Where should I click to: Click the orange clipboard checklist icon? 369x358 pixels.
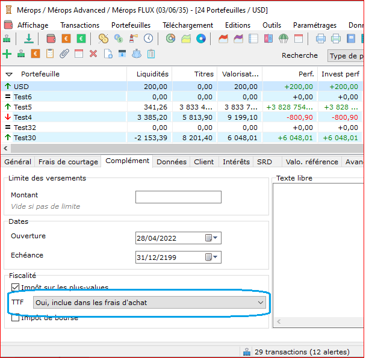click(x=50, y=54)
